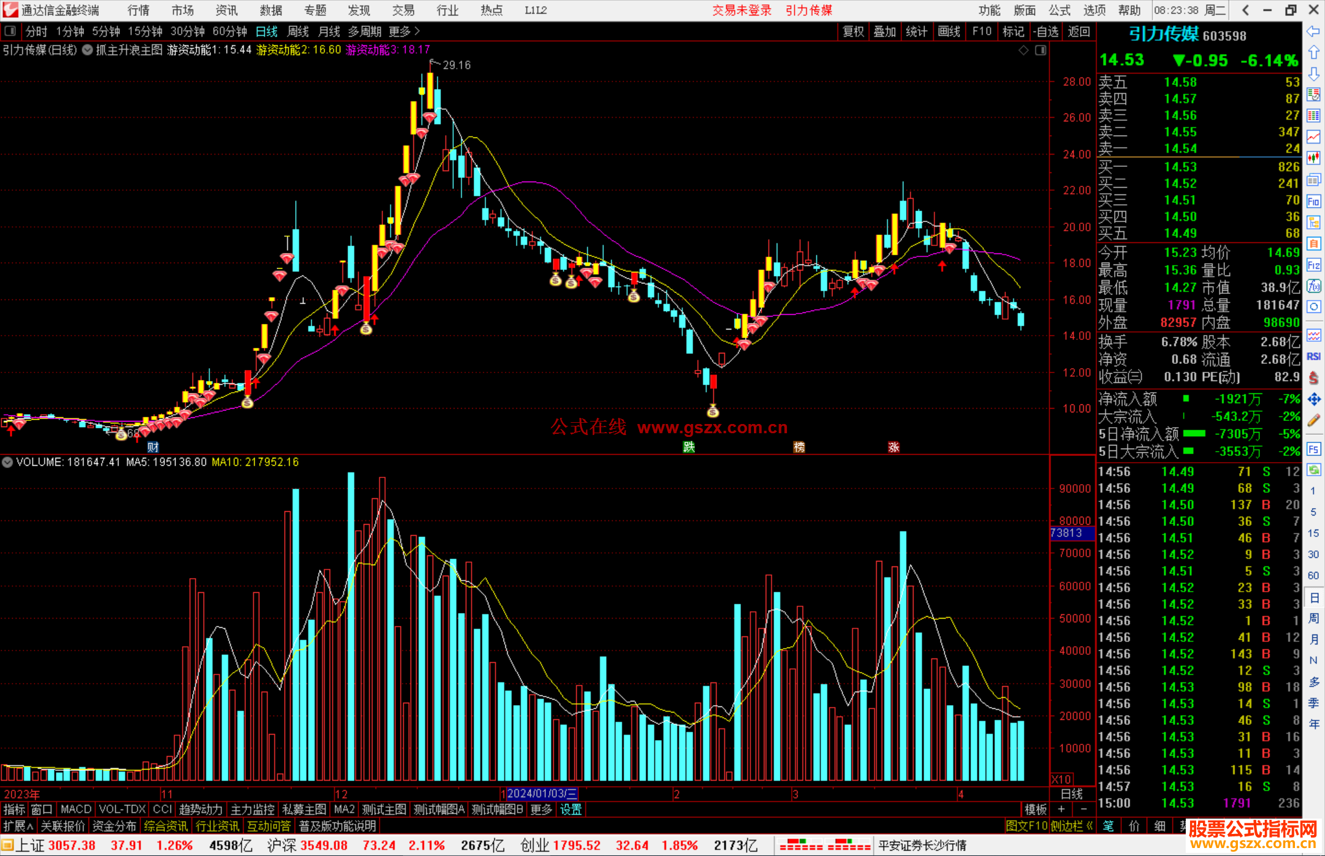Click the red line chart sidebar icon

(1313, 137)
